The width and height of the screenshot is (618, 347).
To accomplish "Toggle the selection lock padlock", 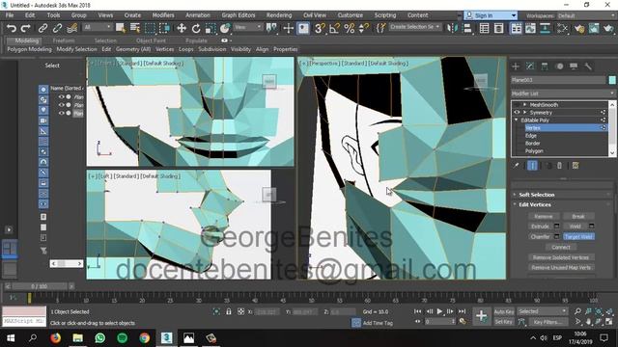I will pyautogui.click(x=229, y=311).
